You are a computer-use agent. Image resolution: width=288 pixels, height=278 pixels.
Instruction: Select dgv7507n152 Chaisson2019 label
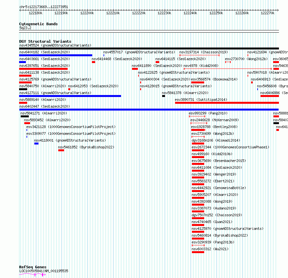[217, 215]
